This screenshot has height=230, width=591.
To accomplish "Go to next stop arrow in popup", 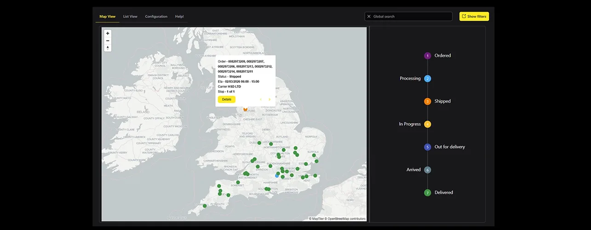I will tap(270, 99).
